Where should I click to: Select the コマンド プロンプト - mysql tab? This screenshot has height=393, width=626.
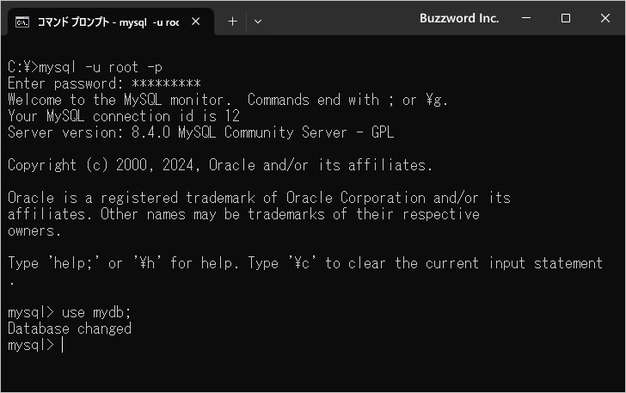108,22
